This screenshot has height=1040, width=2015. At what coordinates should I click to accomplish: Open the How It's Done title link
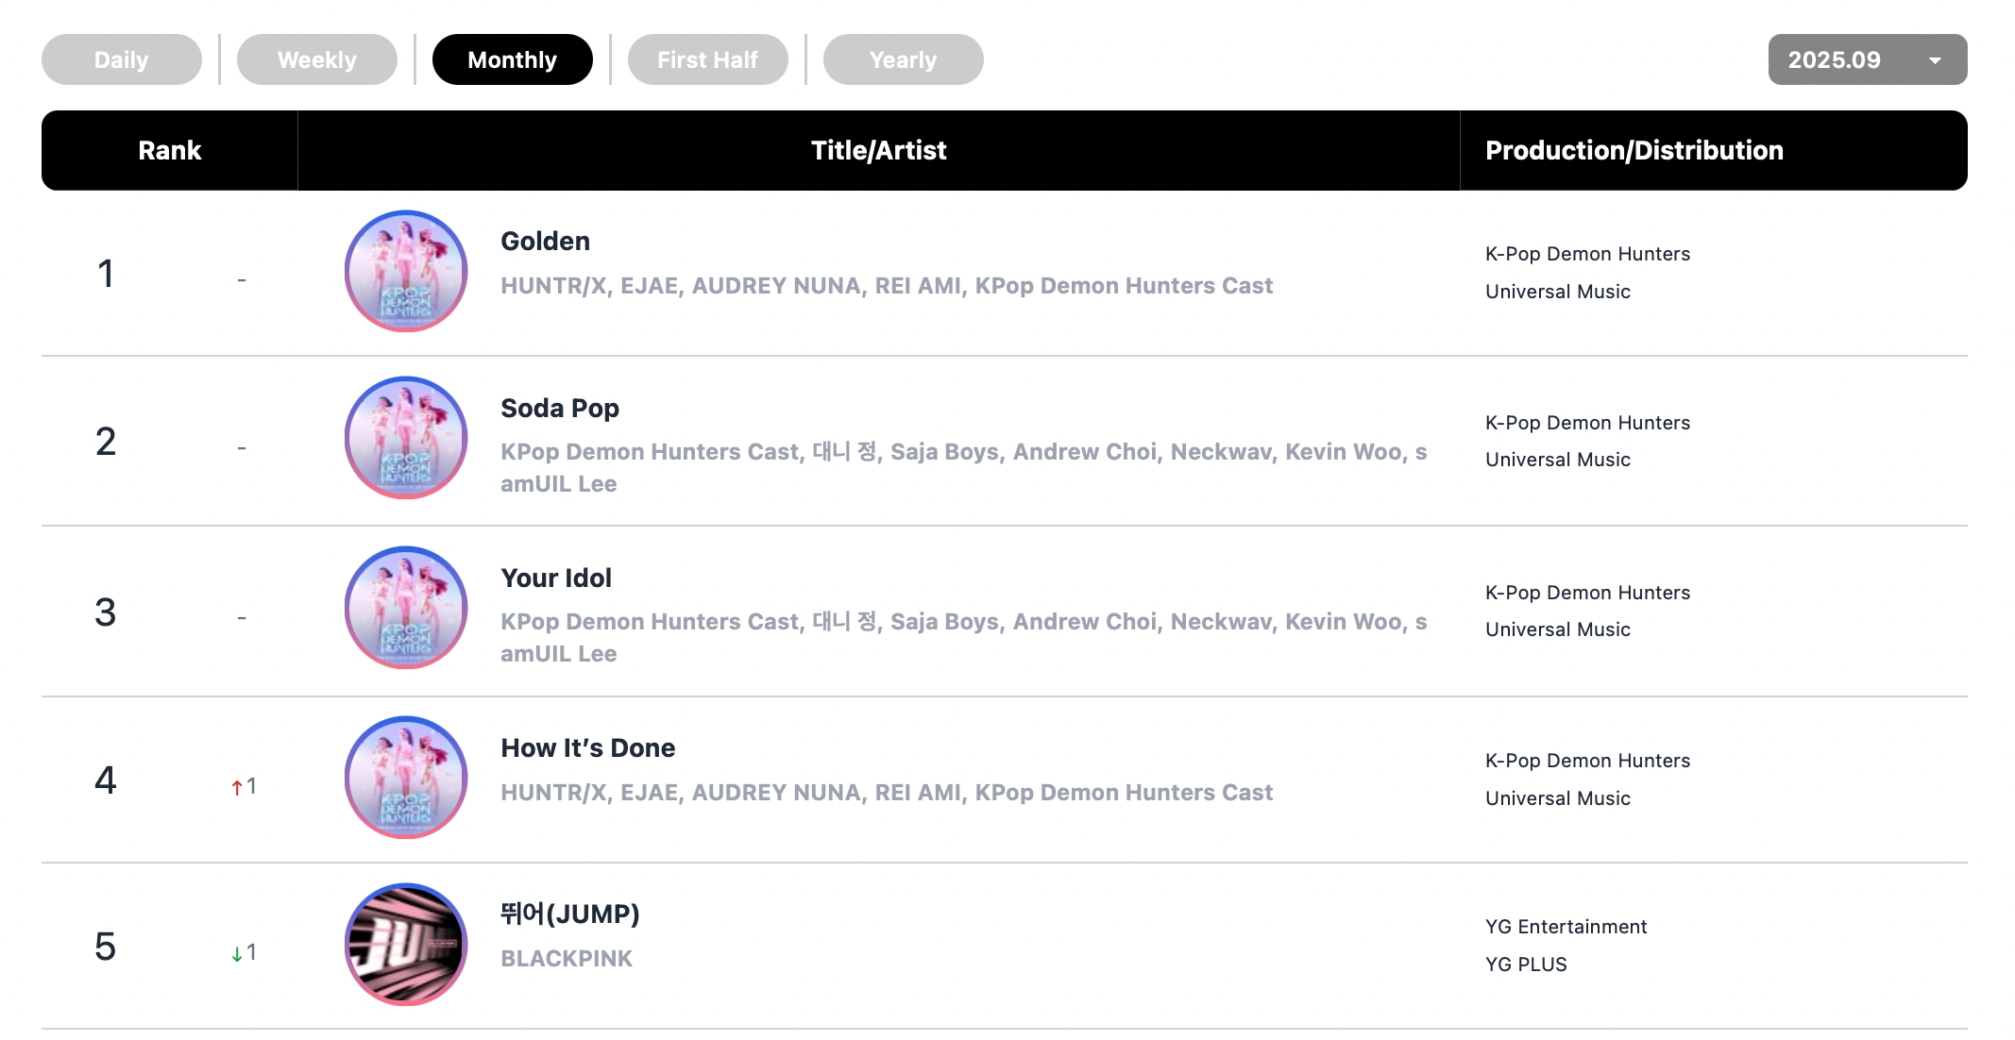tap(587, 748)
